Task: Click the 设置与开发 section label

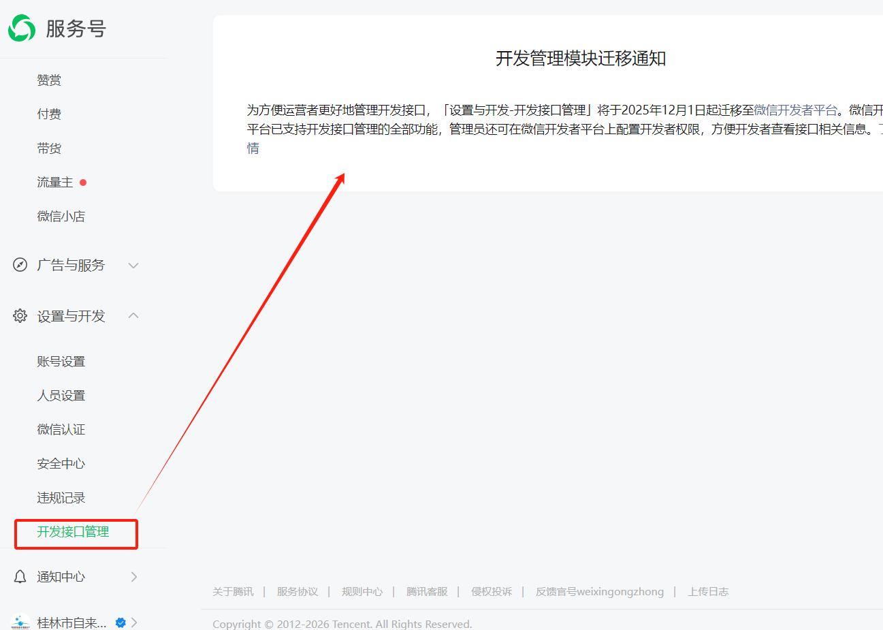Action: click(71, 316)
